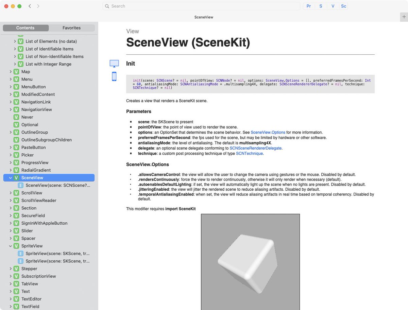
Task: Click the V icon beside SubscriptionView
Action: (16, 276)
